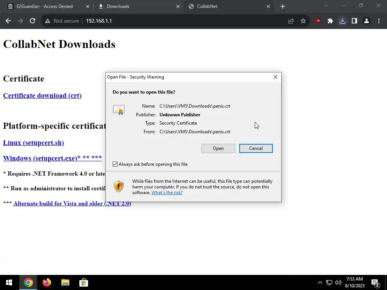
Task: Open a new browser tab
Action: click(283, 6)
